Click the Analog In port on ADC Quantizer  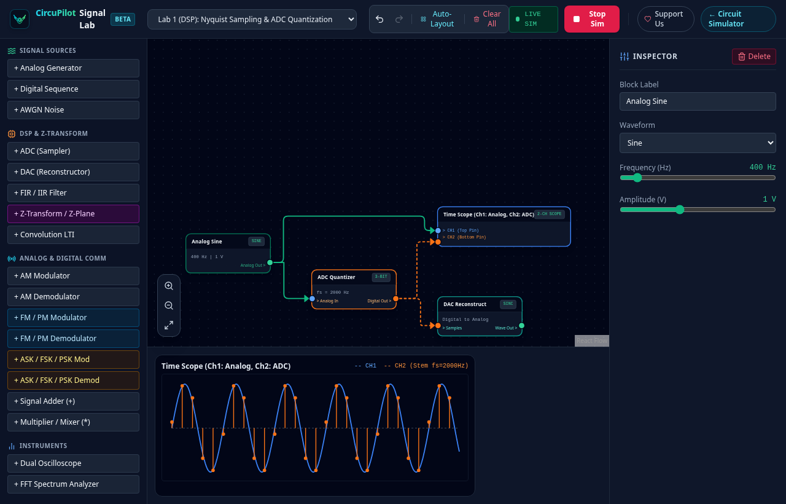tap(312, 299)
